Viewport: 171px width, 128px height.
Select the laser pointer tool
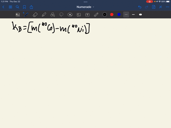coord(96,15)
